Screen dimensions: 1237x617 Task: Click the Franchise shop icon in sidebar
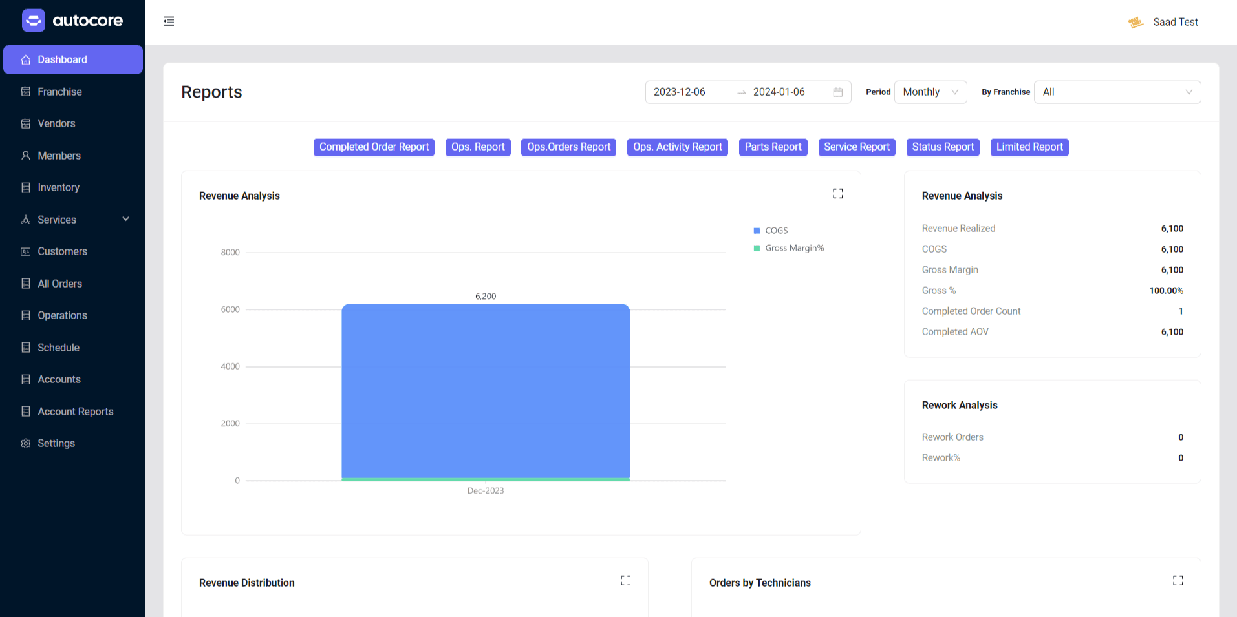(x=26, y=92)
